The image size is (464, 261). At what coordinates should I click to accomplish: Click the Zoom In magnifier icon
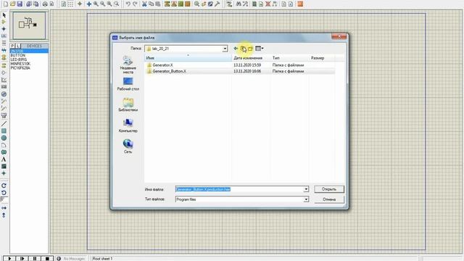pos(96,4)
